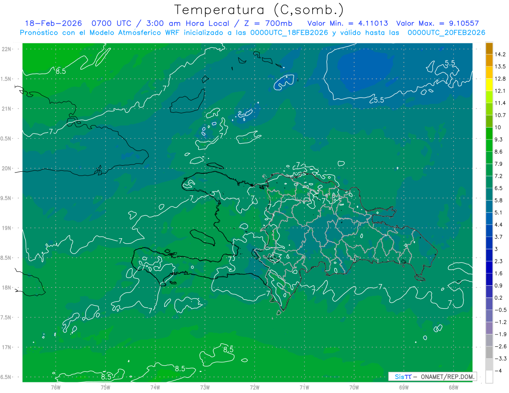
Task: Click the "70W" longitude axis label
Action: (354, 387)
